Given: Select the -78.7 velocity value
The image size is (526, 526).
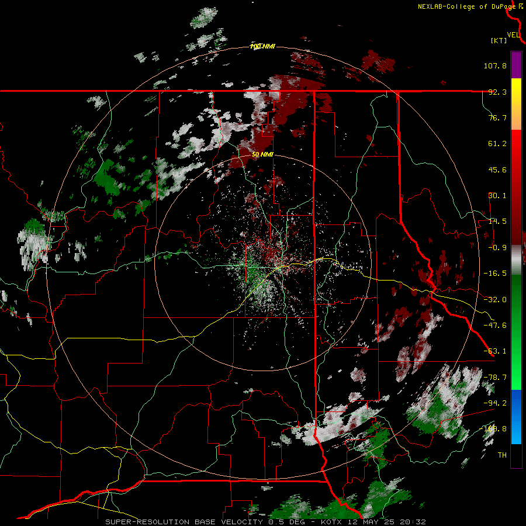Looking at the screenshot, I should pyautogui.click(x=495, y=378).
